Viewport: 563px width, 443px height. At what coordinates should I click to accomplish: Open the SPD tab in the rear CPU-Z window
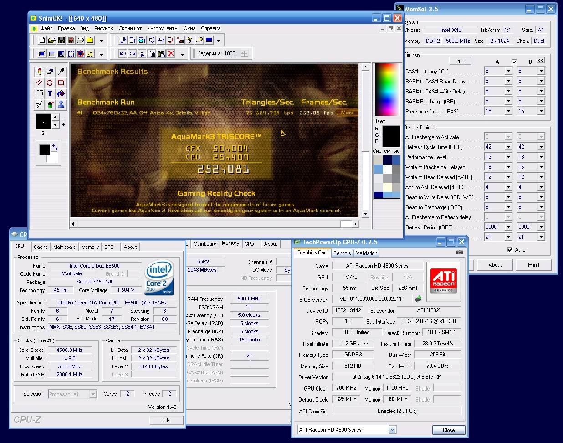[x=249, y=244]
